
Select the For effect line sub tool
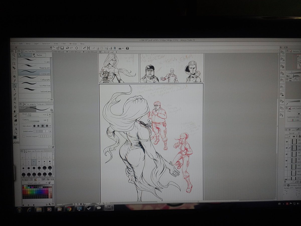[35, 85]
